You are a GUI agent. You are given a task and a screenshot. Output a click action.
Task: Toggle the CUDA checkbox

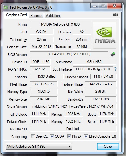click(52, 136)
